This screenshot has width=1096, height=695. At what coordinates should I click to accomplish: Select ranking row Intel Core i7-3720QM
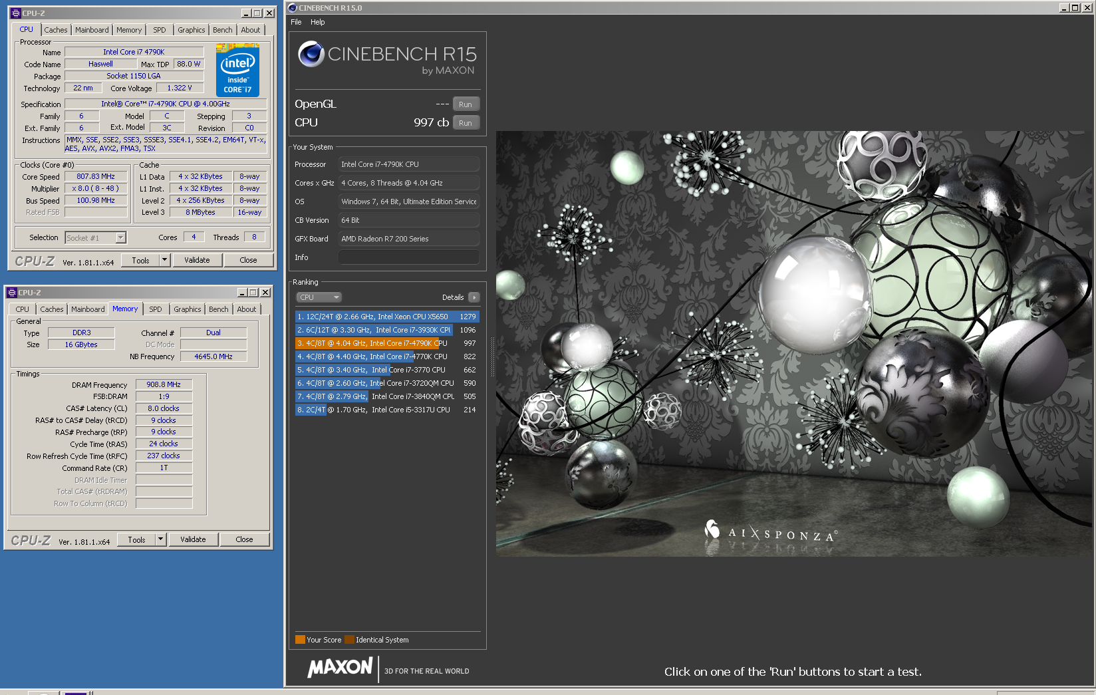click(x=387, y=383)
